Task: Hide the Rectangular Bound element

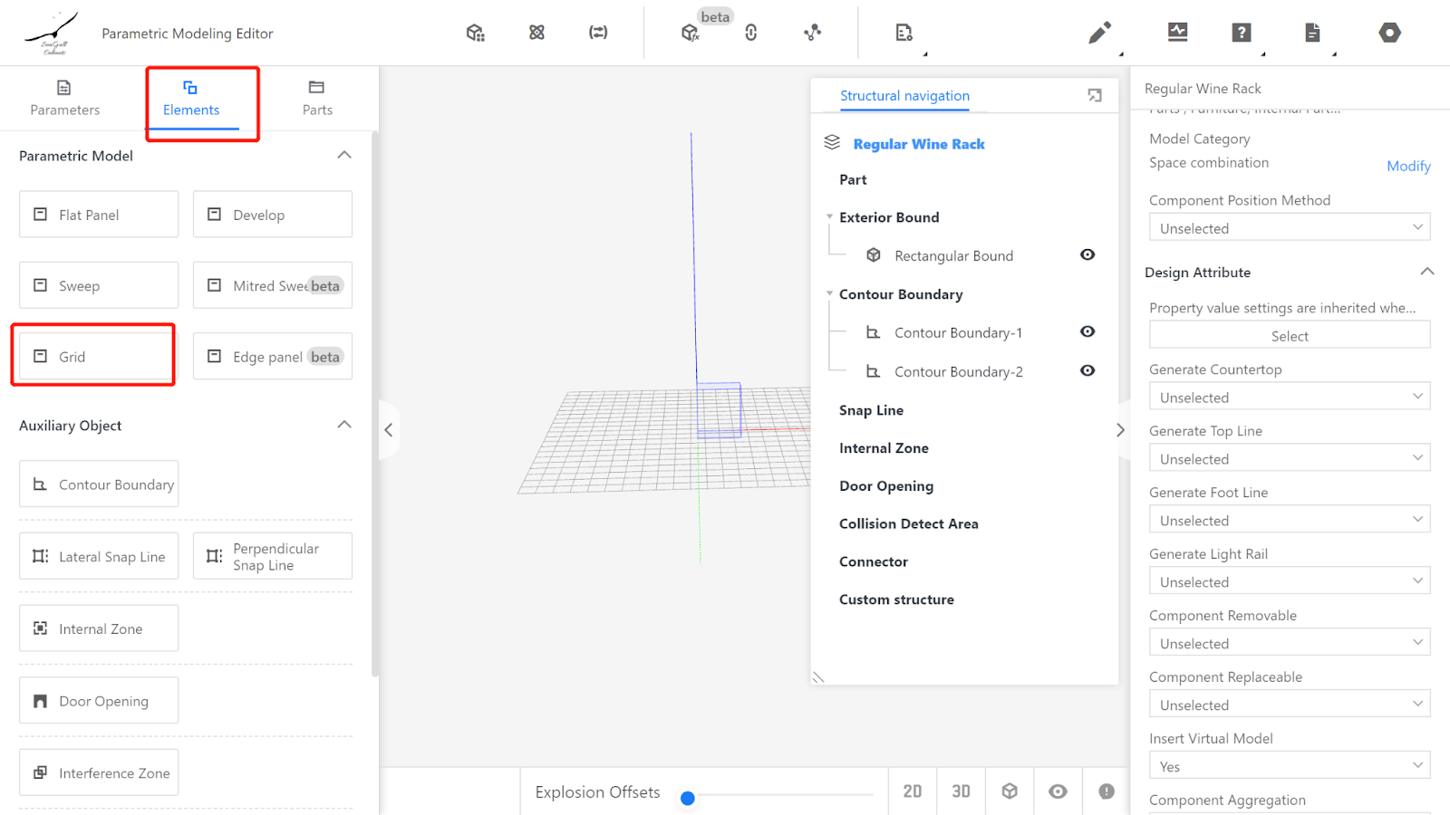Action: coord(1087,255)
